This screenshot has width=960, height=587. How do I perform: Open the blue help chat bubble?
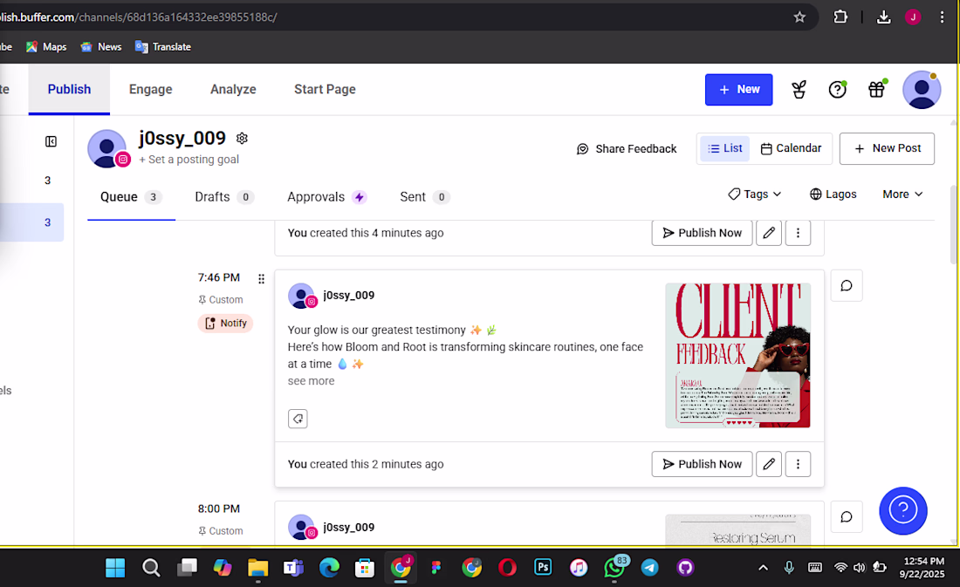(x=903, y=510)
